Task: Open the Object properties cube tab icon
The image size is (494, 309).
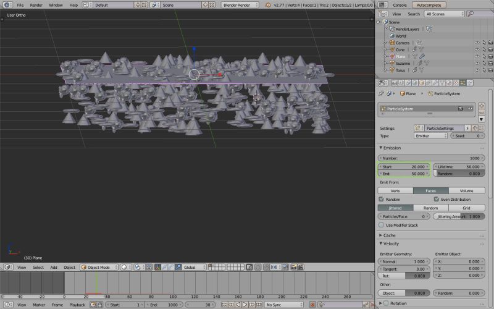Action: coord(422,83)
